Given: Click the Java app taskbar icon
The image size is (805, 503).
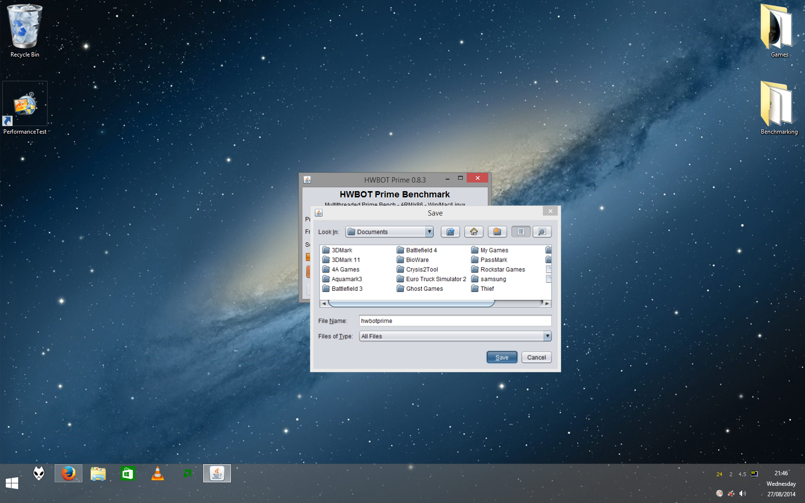Looking at the screenshot, I should click(217, 473).
